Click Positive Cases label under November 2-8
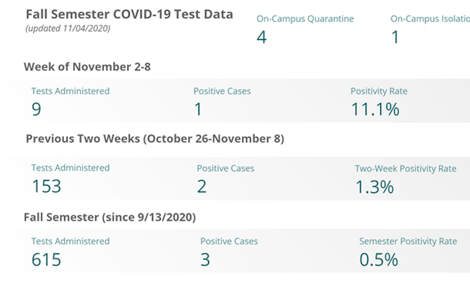 tap(222, 91)
